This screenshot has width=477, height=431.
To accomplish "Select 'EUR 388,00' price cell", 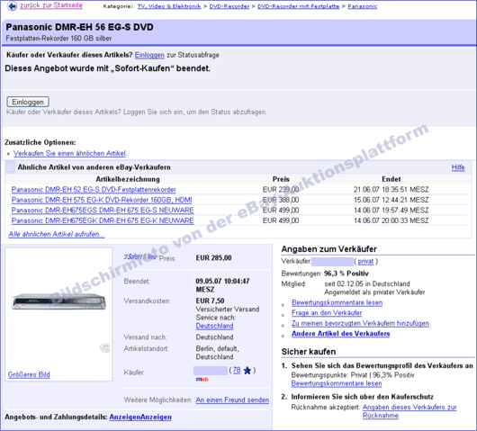I will click(x=281, y=200).
